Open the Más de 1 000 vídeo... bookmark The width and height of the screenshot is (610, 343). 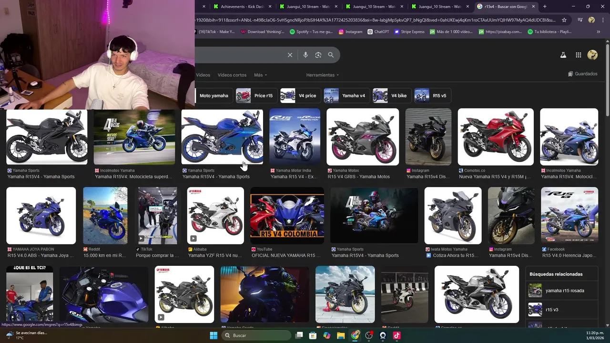click(451, 32)
